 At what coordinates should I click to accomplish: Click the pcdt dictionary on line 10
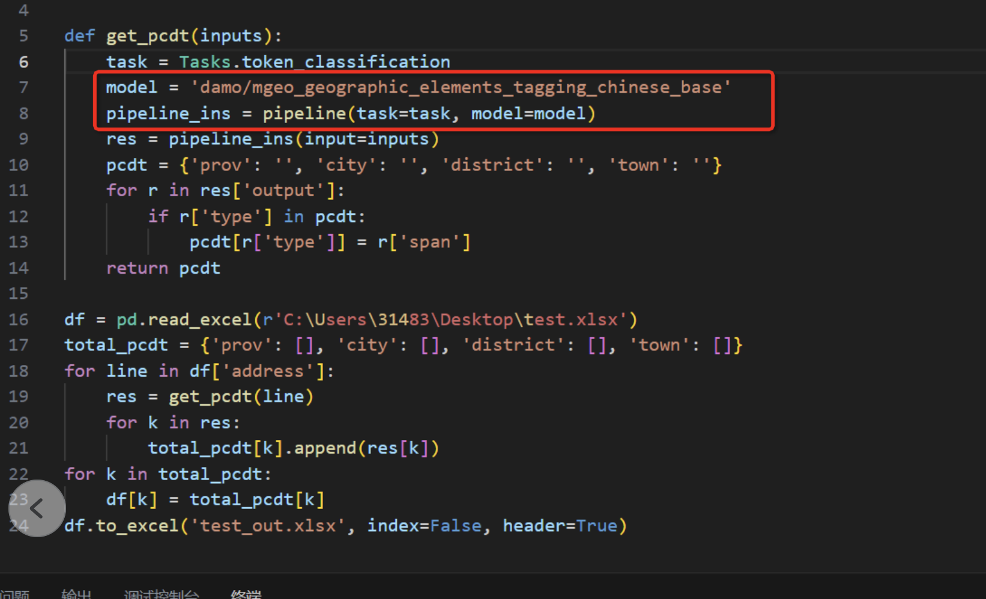(450, 165)
